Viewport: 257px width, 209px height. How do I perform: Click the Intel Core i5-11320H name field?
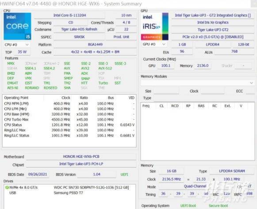click(x=69, y=15)
